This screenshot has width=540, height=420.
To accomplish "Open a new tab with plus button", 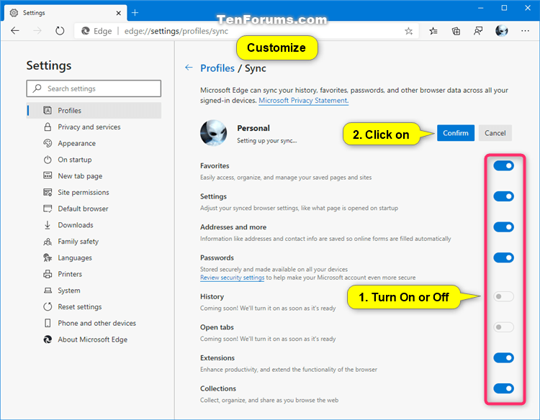I will [135, 13].
